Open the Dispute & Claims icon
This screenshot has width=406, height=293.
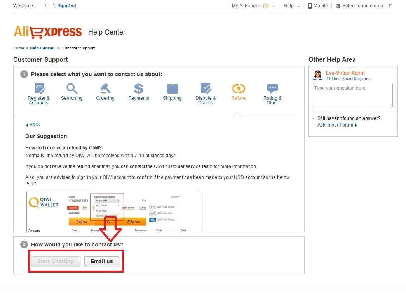point(206,88)
